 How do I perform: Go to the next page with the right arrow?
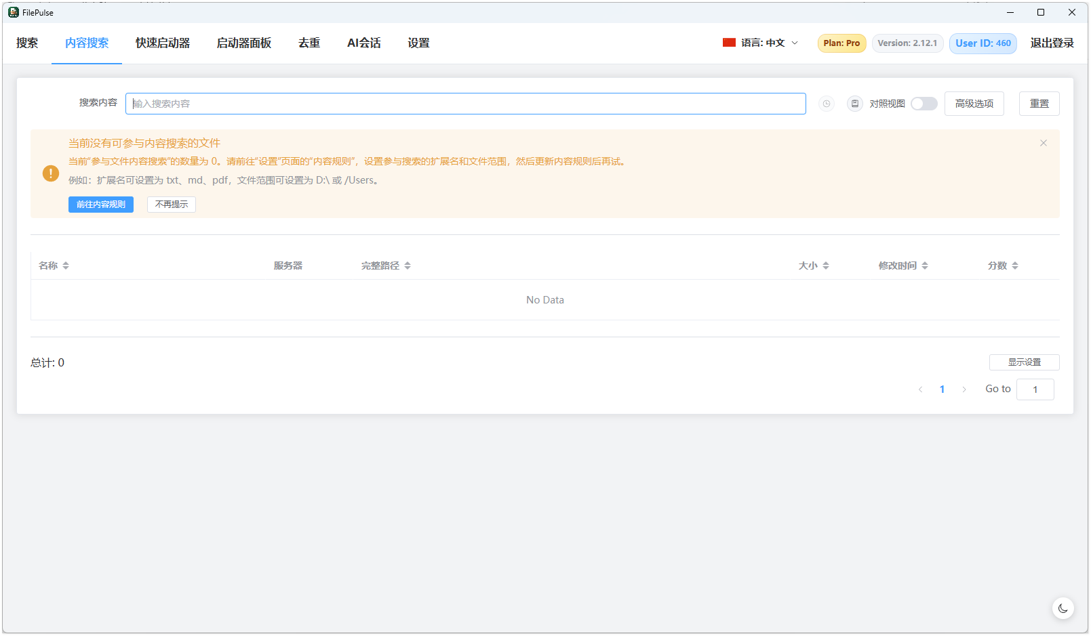(x=964, y=389)
